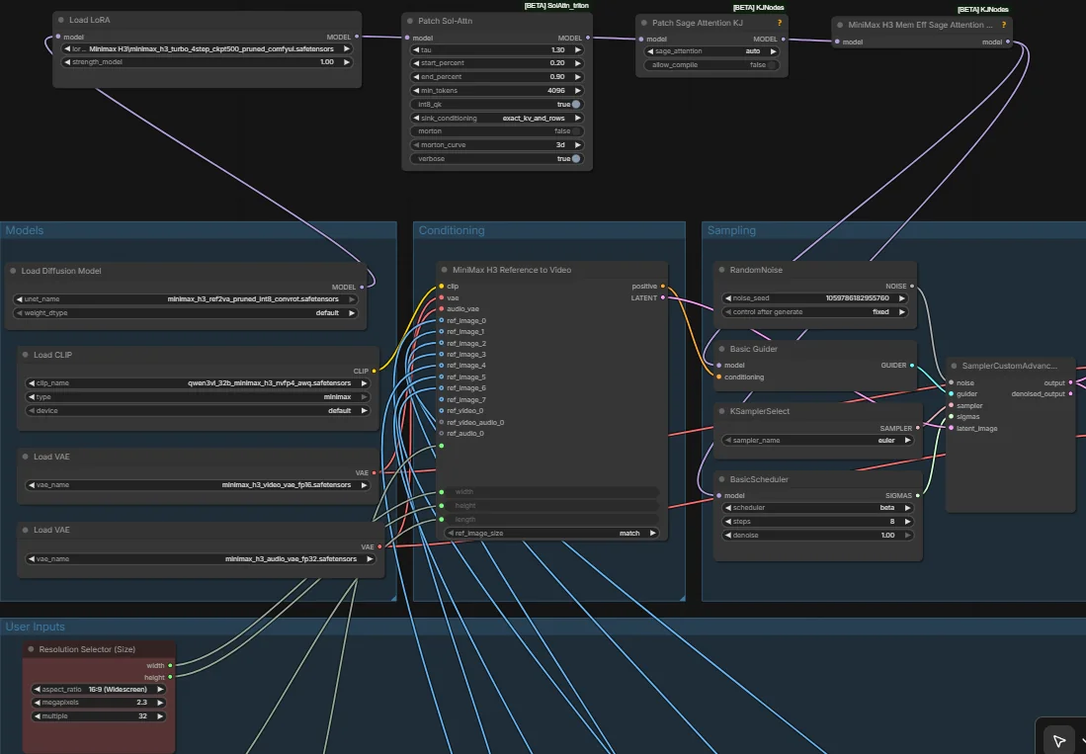Click the clip input socket on Reference to Video
The image size is (1086, 754).
pyautogui.click(x=441, y=286)
